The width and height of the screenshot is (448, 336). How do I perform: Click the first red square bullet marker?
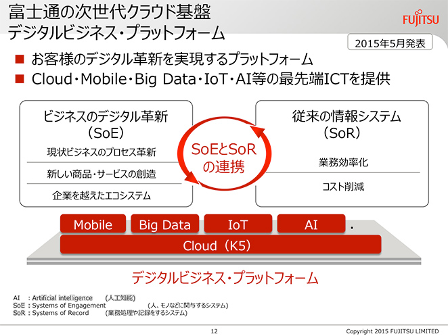20,59
